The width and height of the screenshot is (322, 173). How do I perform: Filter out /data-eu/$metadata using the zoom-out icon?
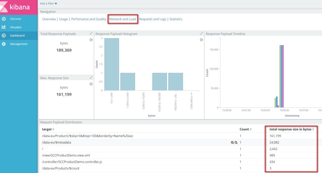(x=236, y=142)
